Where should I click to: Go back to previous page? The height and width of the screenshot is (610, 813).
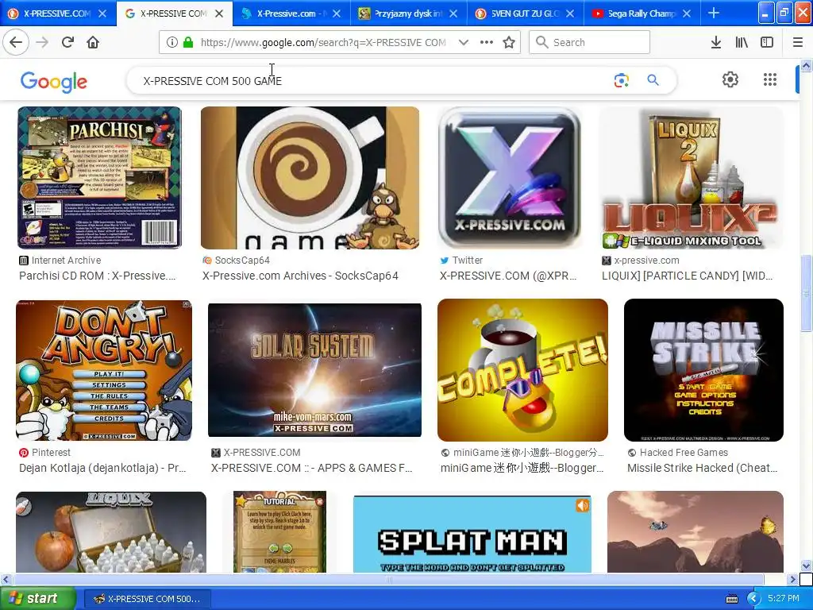click(x=16, y=42)
